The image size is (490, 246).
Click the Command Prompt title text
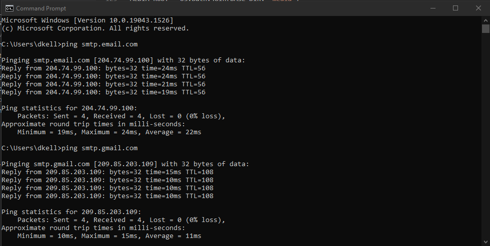coord(41,8)
